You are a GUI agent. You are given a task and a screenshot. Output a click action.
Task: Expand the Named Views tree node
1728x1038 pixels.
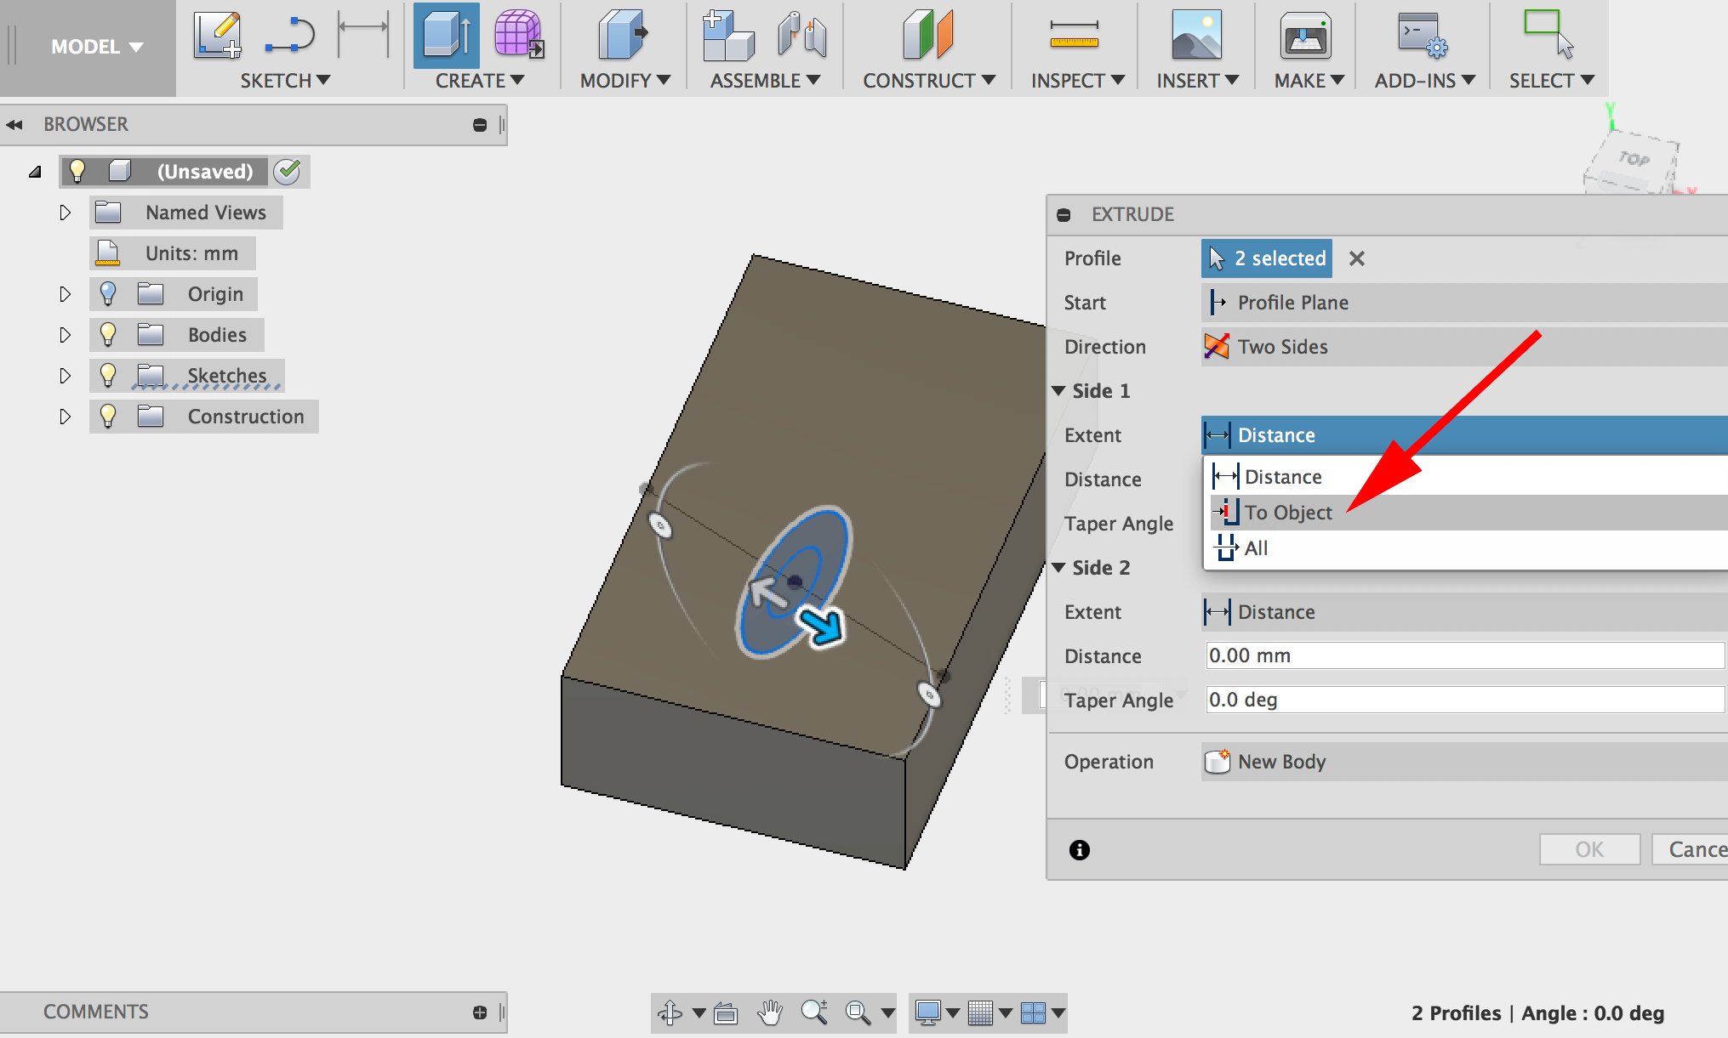click(65, 213)
